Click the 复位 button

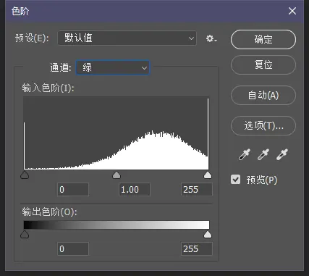click(263, 64)
